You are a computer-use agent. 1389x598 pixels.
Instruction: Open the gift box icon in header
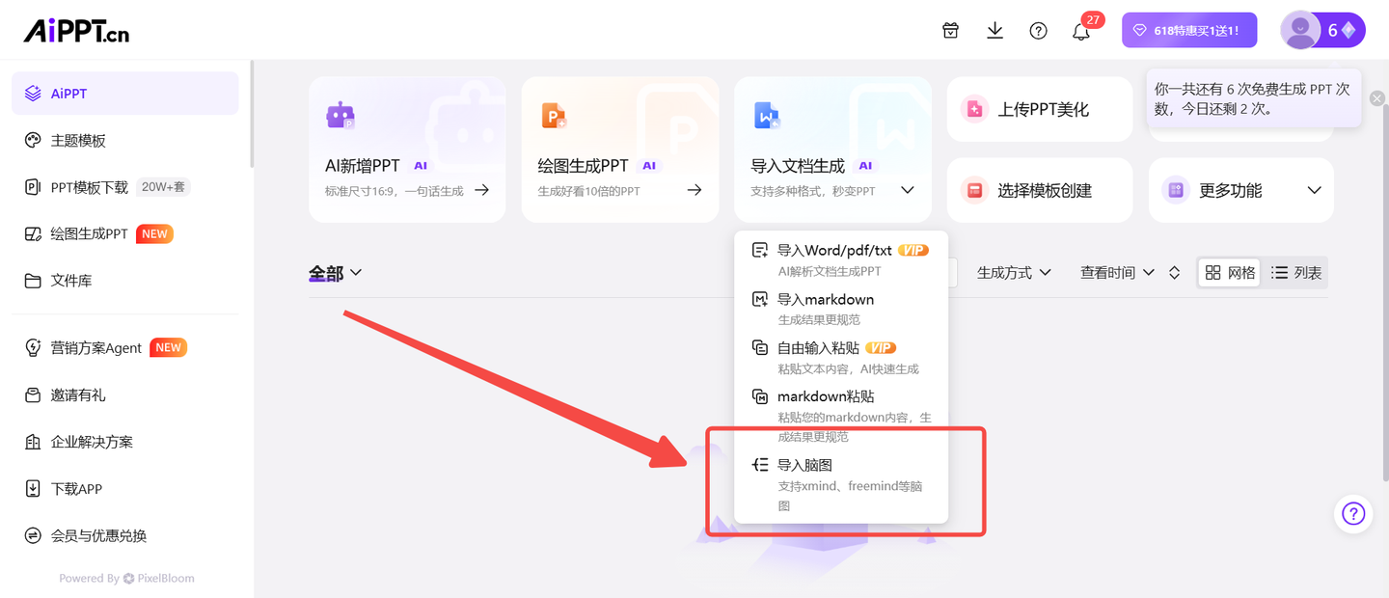[951, 31]
